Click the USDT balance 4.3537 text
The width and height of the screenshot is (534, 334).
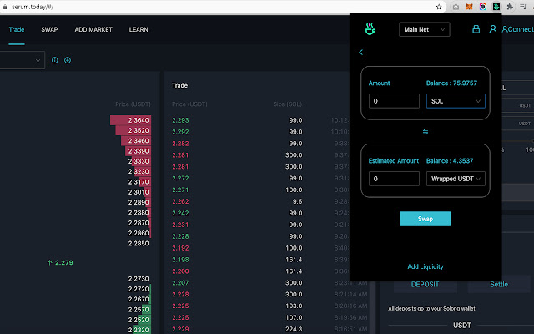click(x=450, y=161)
